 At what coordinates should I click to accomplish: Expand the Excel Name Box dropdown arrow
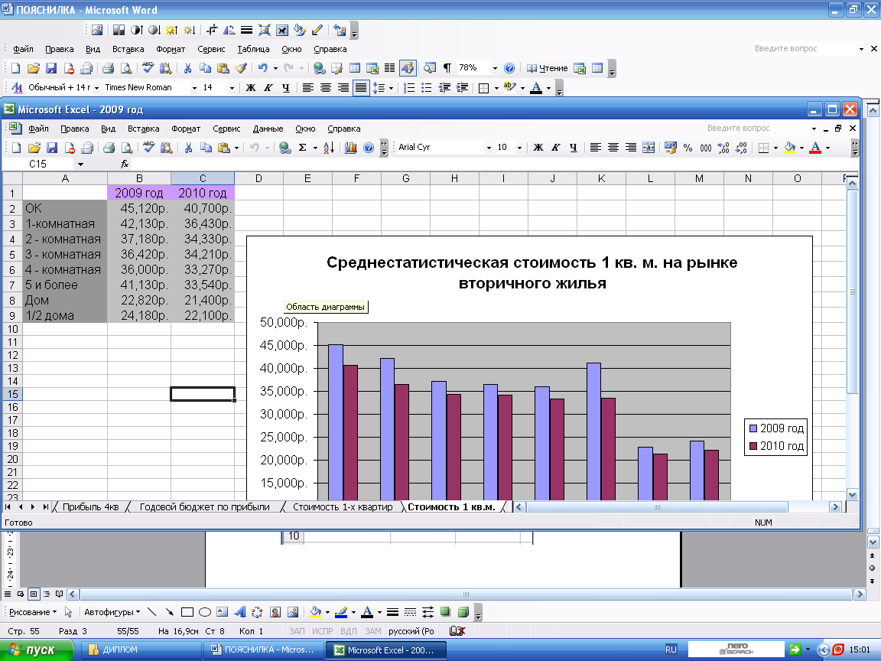point(80,164)
